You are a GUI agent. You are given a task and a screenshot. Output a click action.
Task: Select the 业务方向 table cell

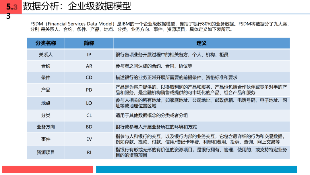[46, 127]
